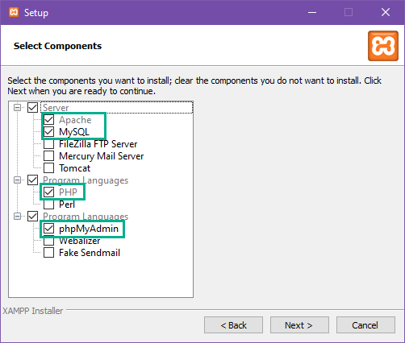Enable the Tomcat component
Image resolution: width=405 pixels, height=343 pixels.
pyautogui.click(x=48, y=168)
